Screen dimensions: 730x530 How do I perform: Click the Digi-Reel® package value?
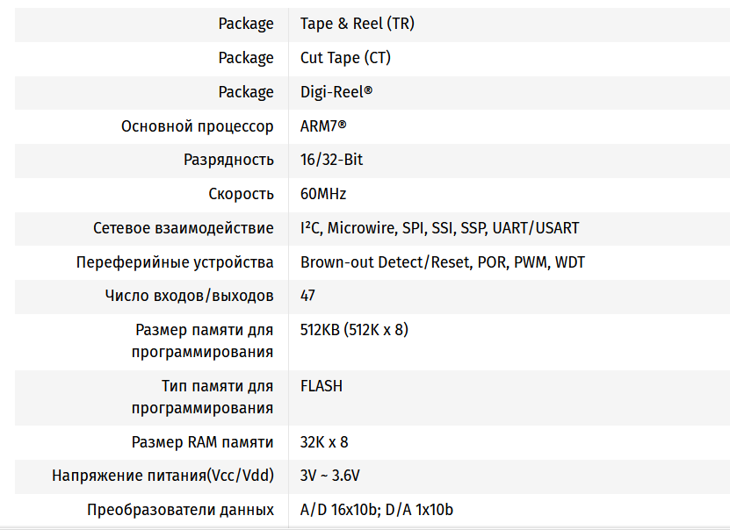tap(336, 92)
